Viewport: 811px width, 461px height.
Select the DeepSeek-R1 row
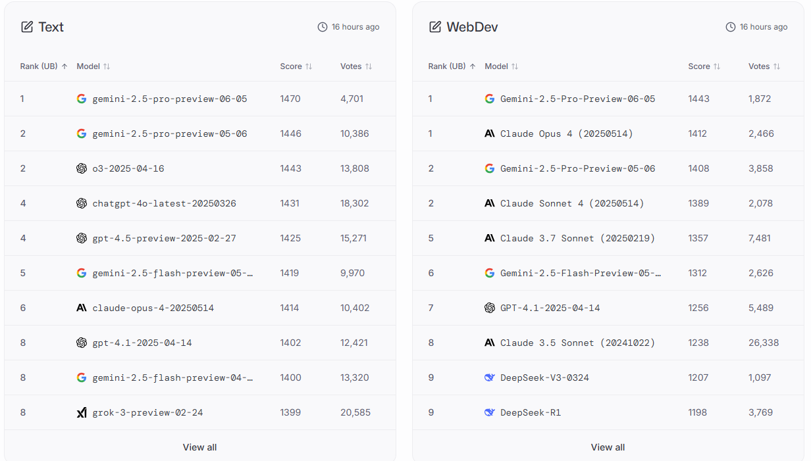(608, 412)
